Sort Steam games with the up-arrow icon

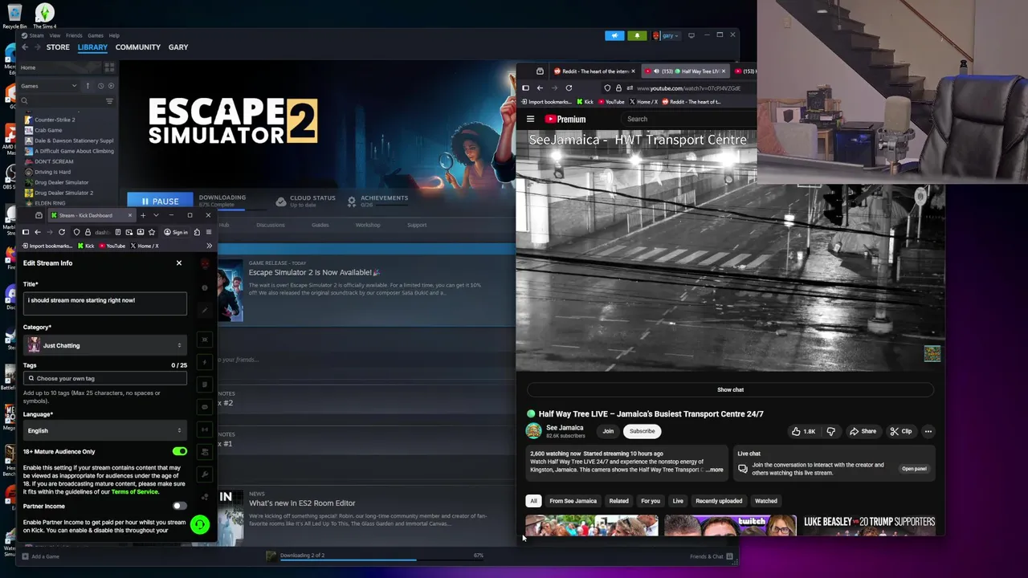[89, 86]
